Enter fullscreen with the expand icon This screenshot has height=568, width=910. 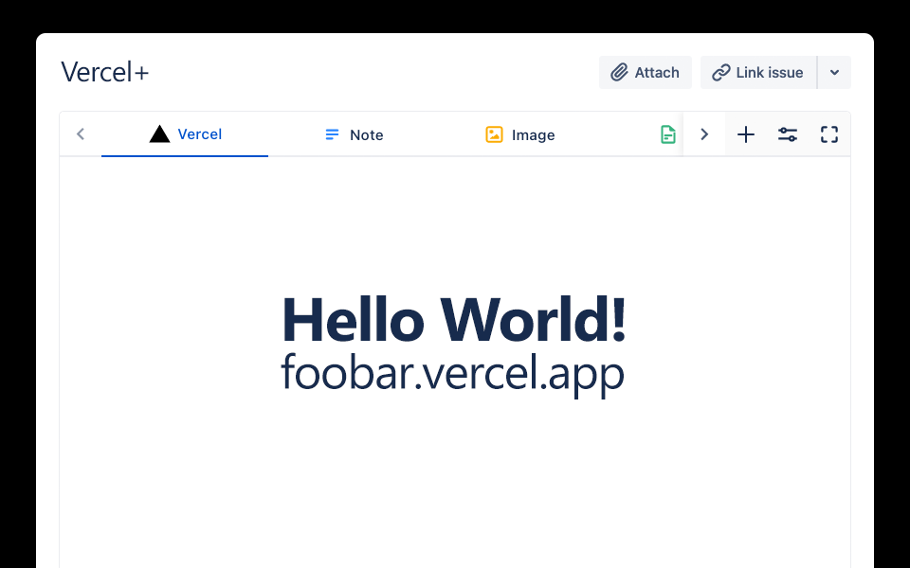(829, 134)
